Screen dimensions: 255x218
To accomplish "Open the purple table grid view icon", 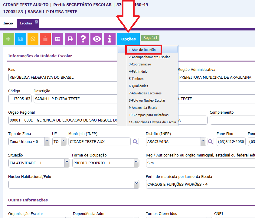I will pyautogui.click(x=58, y=39).
